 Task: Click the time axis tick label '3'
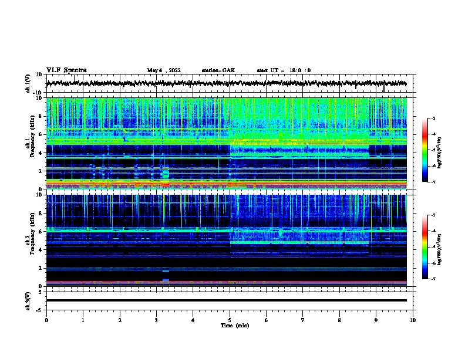click(156, 320)
